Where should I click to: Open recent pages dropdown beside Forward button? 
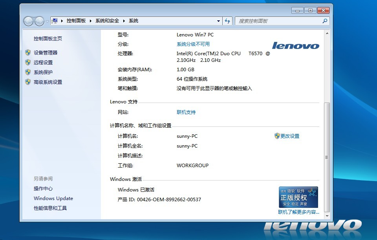48,22
